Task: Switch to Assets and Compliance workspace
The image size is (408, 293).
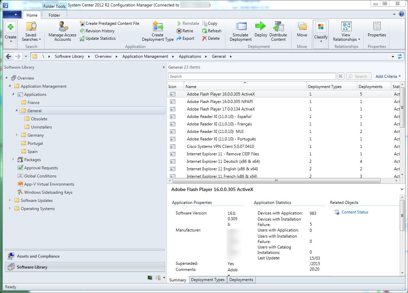Action: click(x=85, y=256)
